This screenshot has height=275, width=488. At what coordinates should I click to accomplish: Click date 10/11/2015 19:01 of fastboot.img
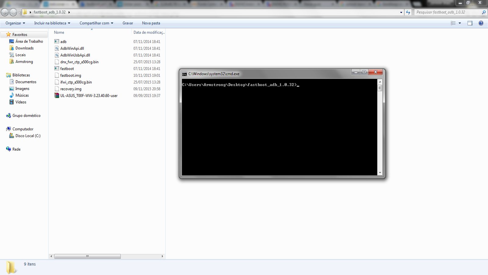[x=147, y=75]
